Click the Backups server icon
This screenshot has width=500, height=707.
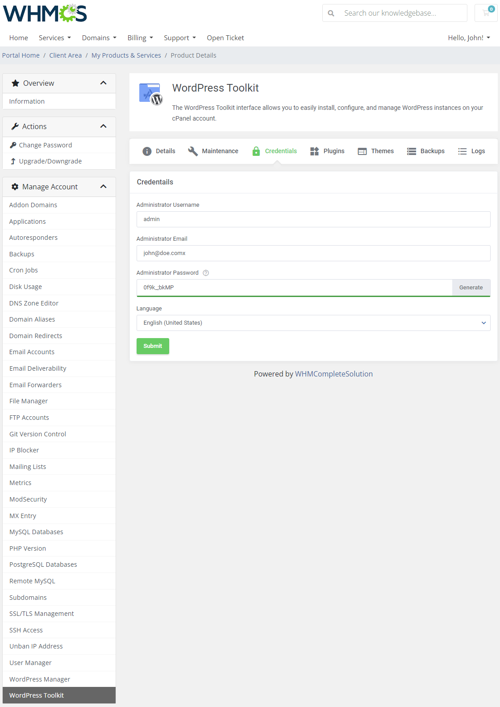(412, 151)
